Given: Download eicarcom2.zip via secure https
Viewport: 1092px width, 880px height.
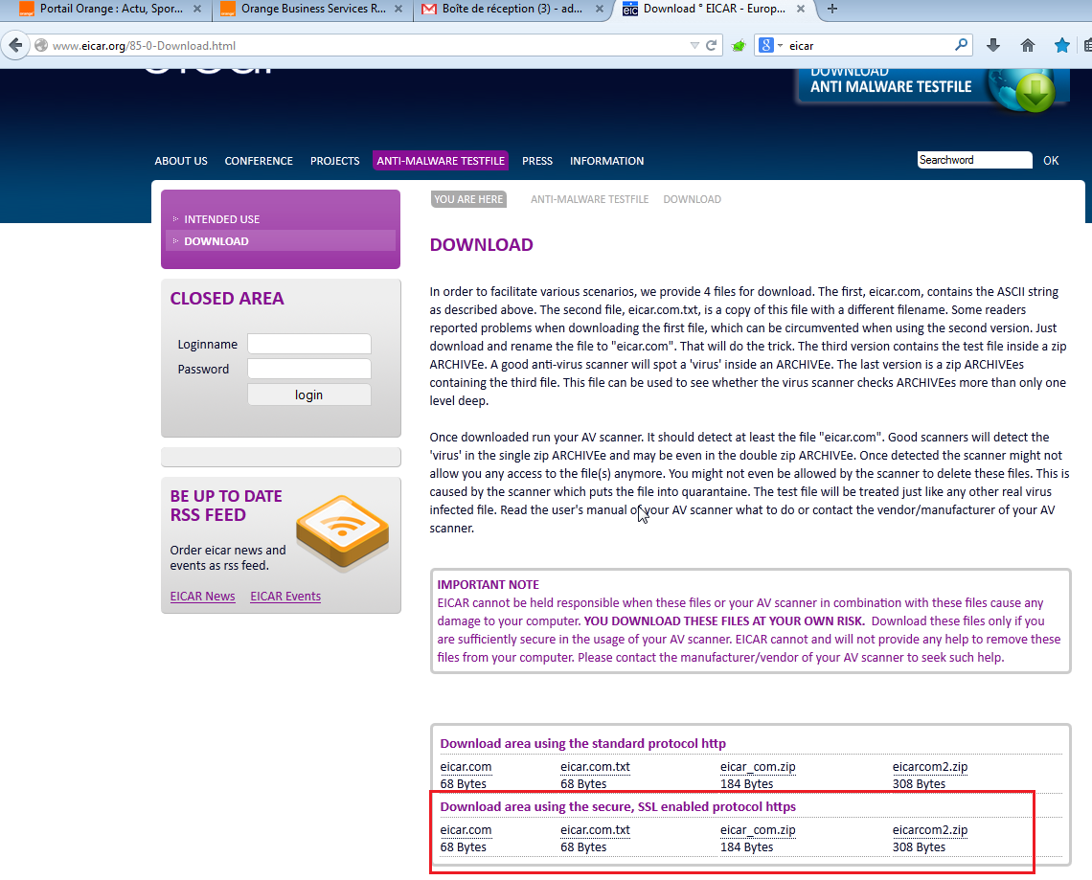Looking at the screenshot, I should (930, 830).
